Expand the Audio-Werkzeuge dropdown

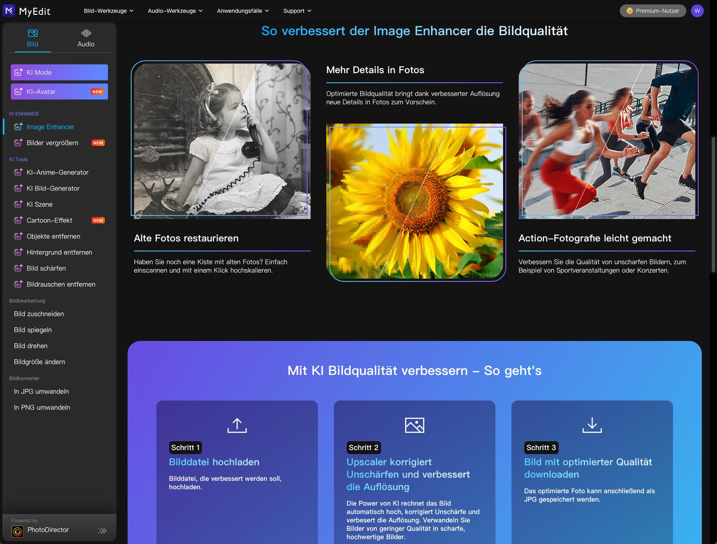click(175, 11)
